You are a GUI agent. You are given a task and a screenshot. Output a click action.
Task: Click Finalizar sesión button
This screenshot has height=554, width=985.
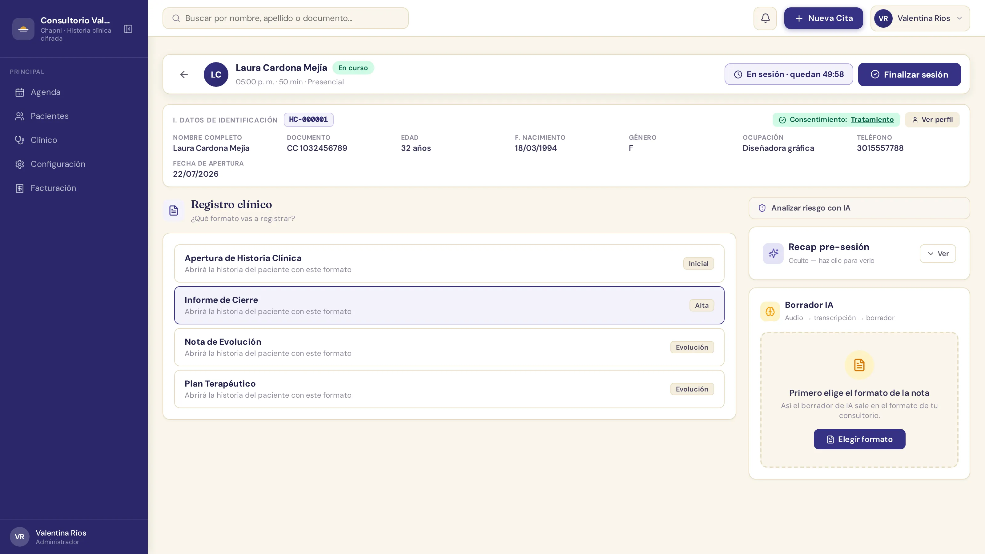pos(909,74)
